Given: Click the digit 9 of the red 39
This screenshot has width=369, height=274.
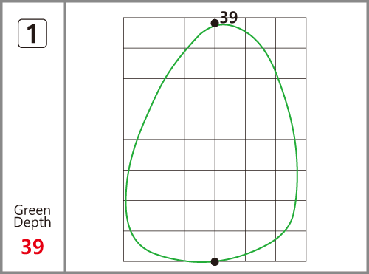Looking at the screenshot, I should tap(38, 247).
